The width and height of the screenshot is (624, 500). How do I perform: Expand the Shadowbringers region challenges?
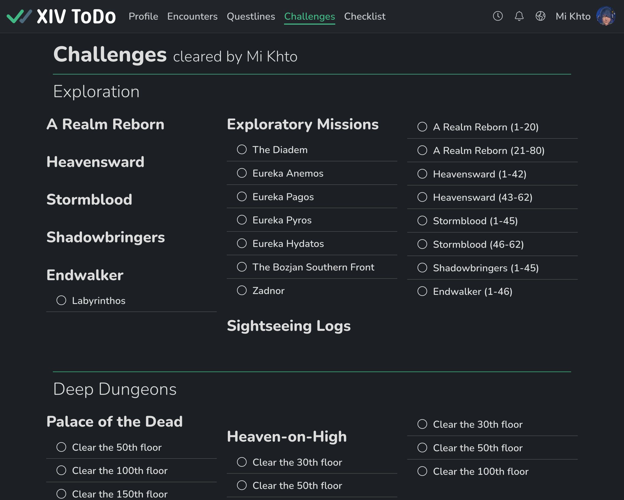[106, 237]
